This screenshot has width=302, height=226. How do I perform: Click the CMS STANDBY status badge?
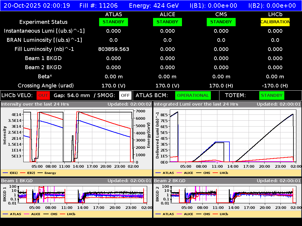click(x=221, y=22)
